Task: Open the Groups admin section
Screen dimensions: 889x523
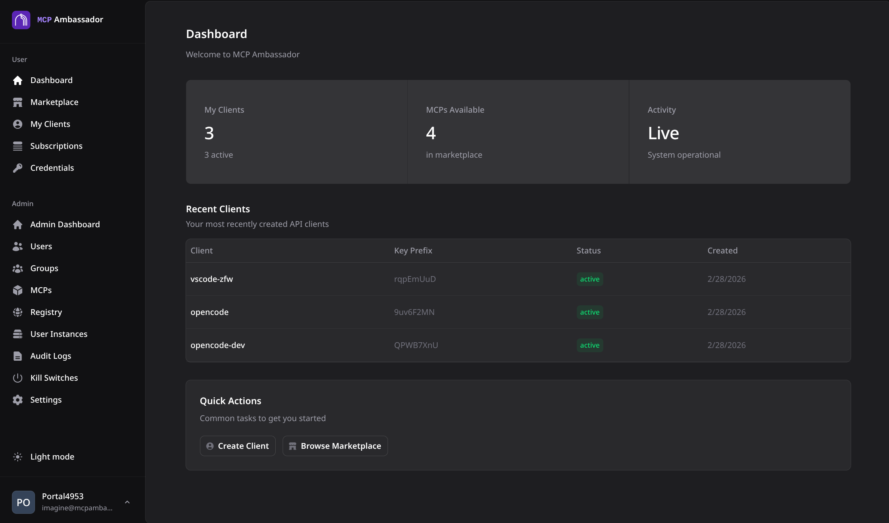Action: pos(44,268)
